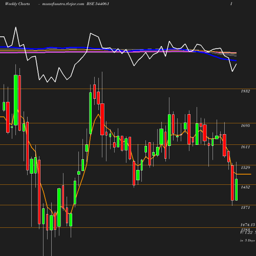Select the 1832 price level label

[245, 91]
